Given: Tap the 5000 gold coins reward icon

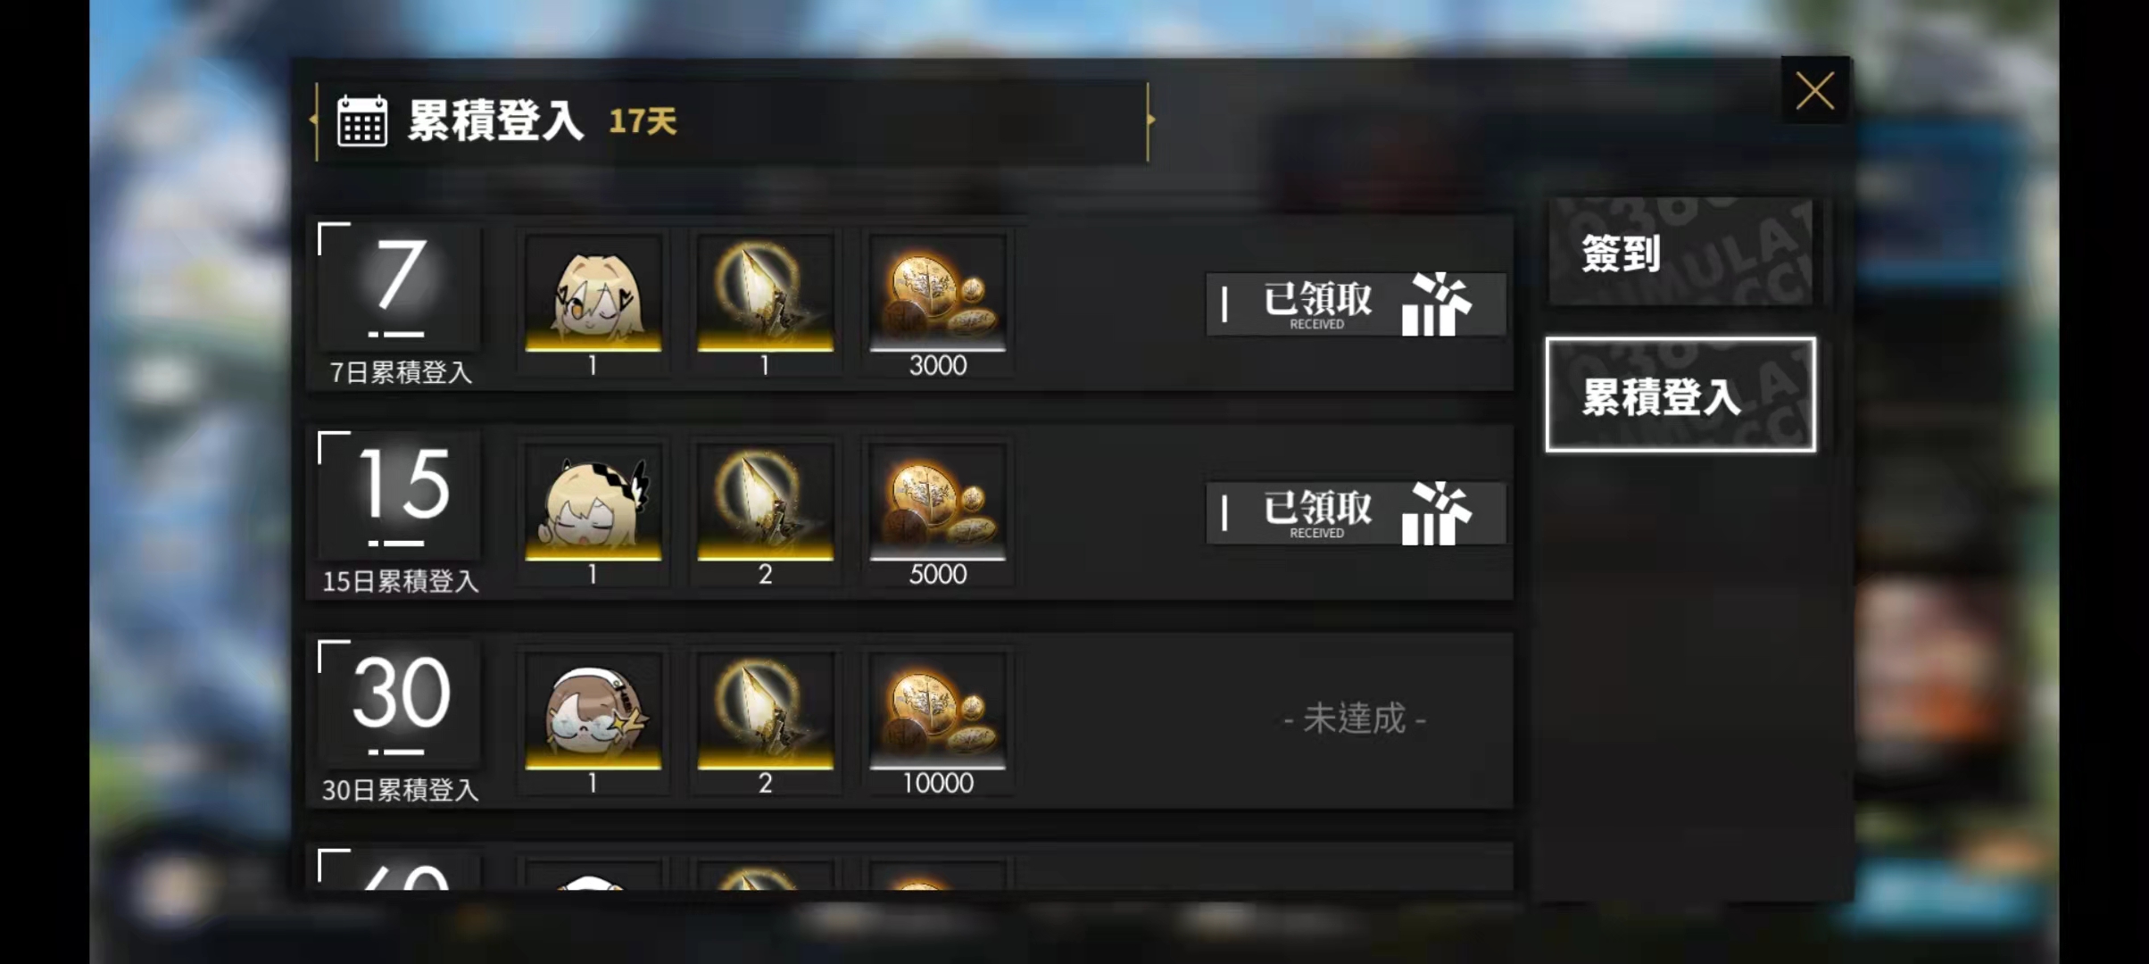Looking at the screenshot, I should click(938, 502).
